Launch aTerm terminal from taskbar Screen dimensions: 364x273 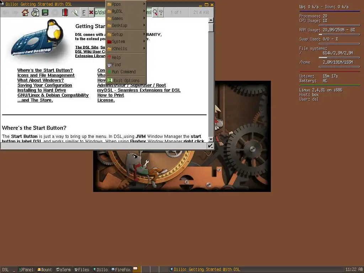[x=63, y=269]
